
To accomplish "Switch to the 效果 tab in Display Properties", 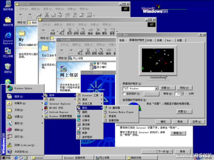I will tap(160, 40).
